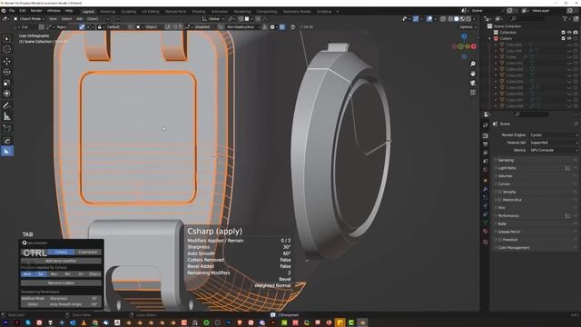Toggle visibility eye for Collection
The width and height of the screenshot is (581, 327).
pos(569,33)
